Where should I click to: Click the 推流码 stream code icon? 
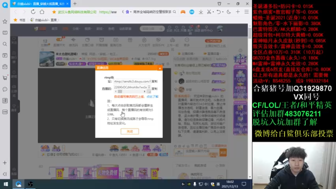[x=73, y=42]
